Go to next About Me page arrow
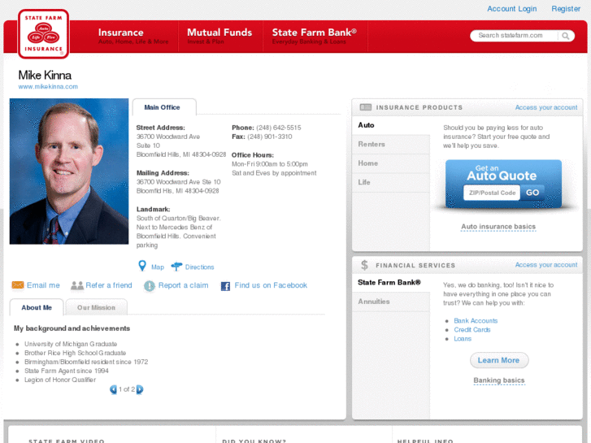The image size is (591, 443). 140,389
